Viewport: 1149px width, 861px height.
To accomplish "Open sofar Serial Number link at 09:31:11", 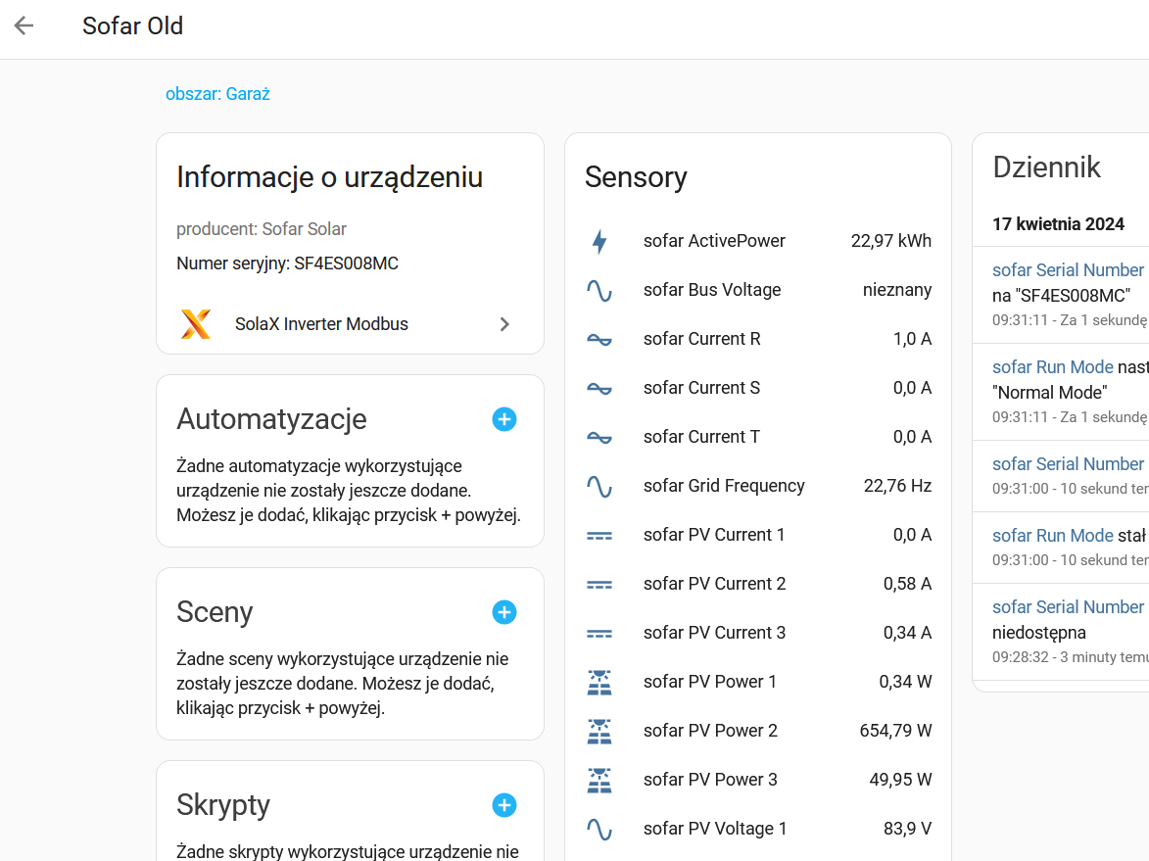I will (x=1068, y=270).
